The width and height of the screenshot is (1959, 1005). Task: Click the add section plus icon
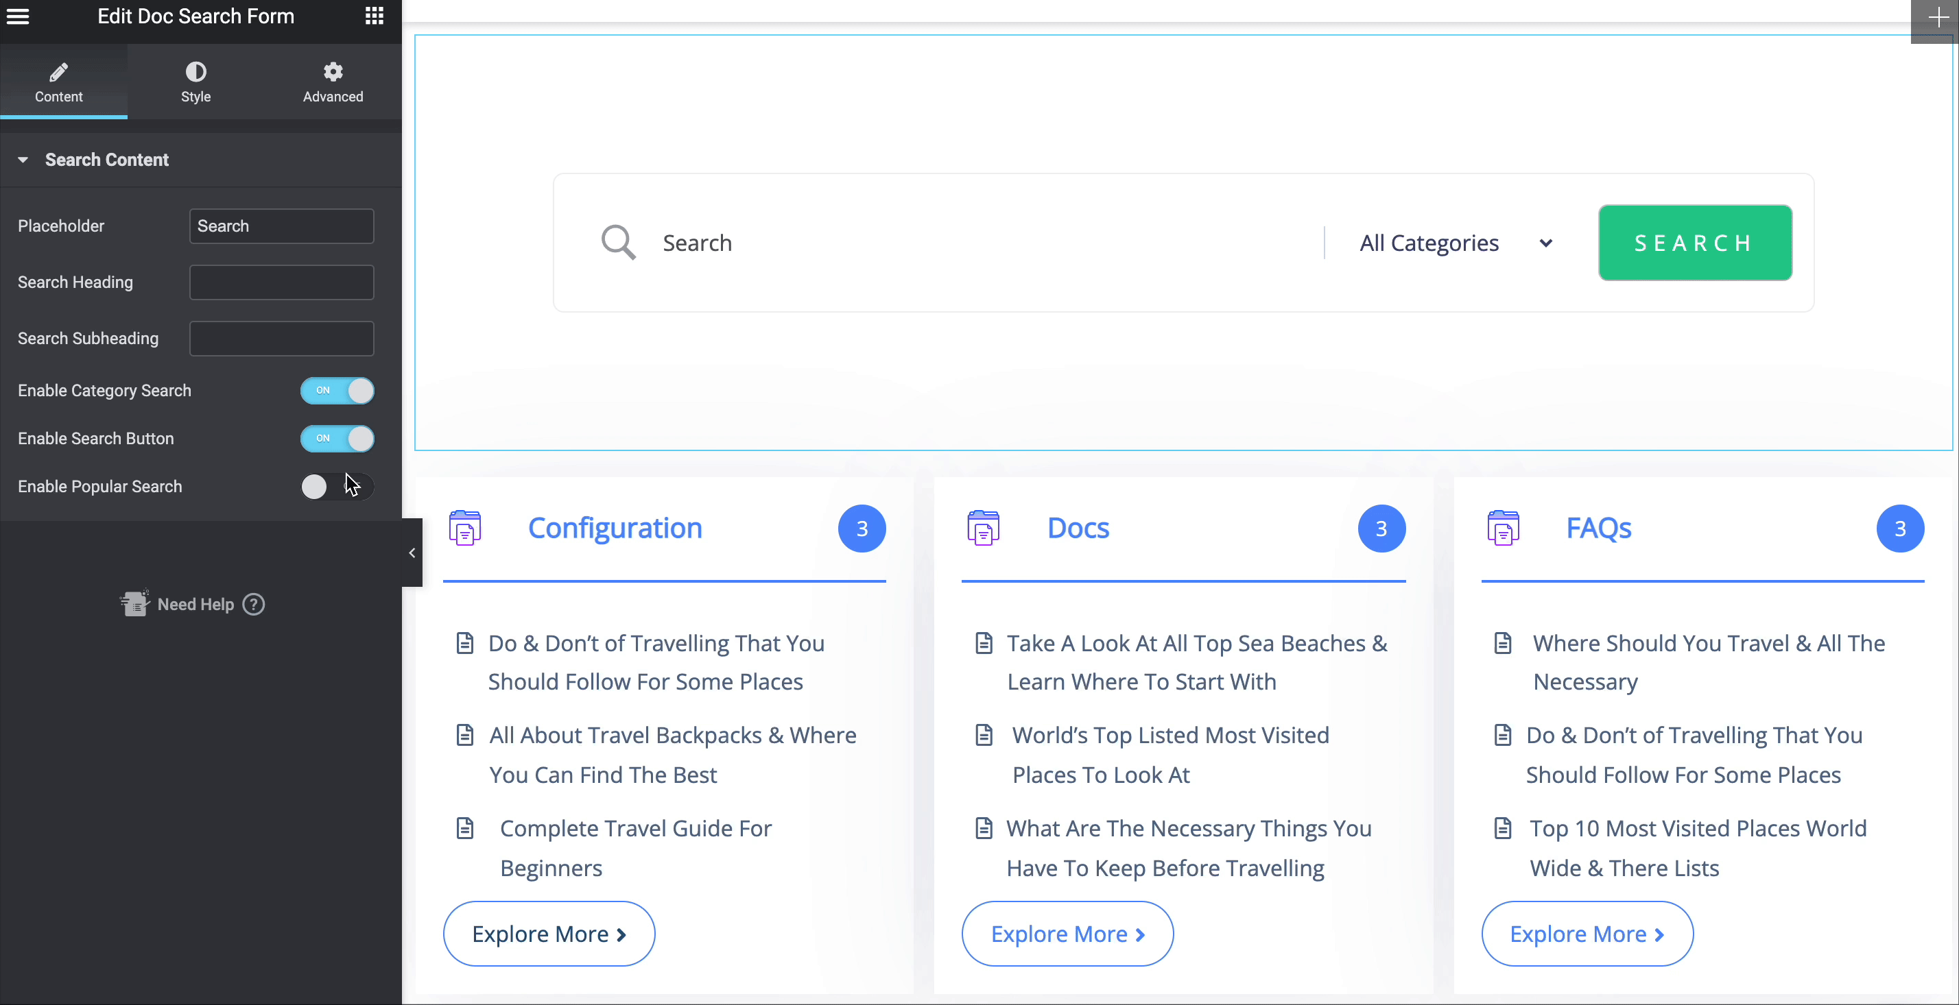coord(1937,19)
